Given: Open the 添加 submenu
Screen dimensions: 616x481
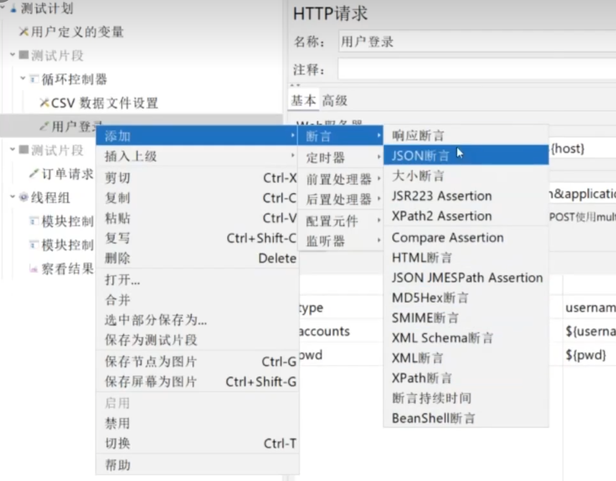Looking at the screenshot, I should coord(197,136).
